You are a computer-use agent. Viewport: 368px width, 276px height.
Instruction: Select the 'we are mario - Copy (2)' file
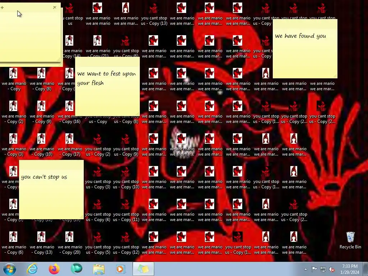coord(14,112)
